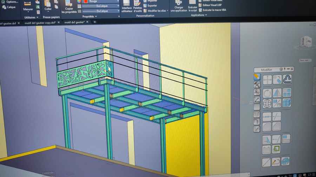Select the green square offset icon

point(276,149)
